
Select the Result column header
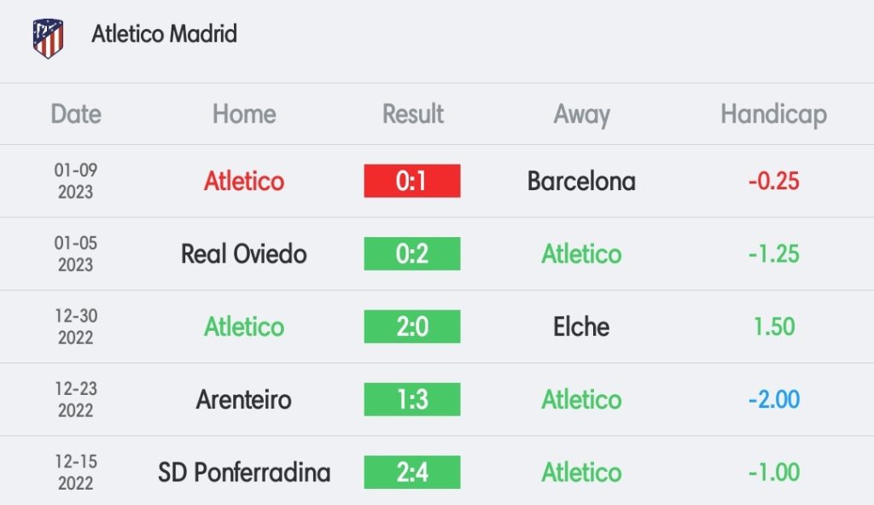[412, 113]
